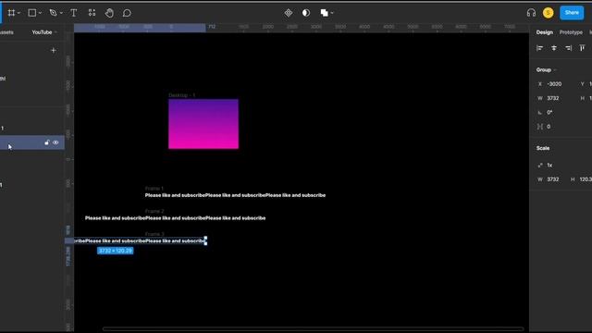Click the Boolean operations icon
The width and height of the screenshot is (592, 333).
[x=325, y=13]
